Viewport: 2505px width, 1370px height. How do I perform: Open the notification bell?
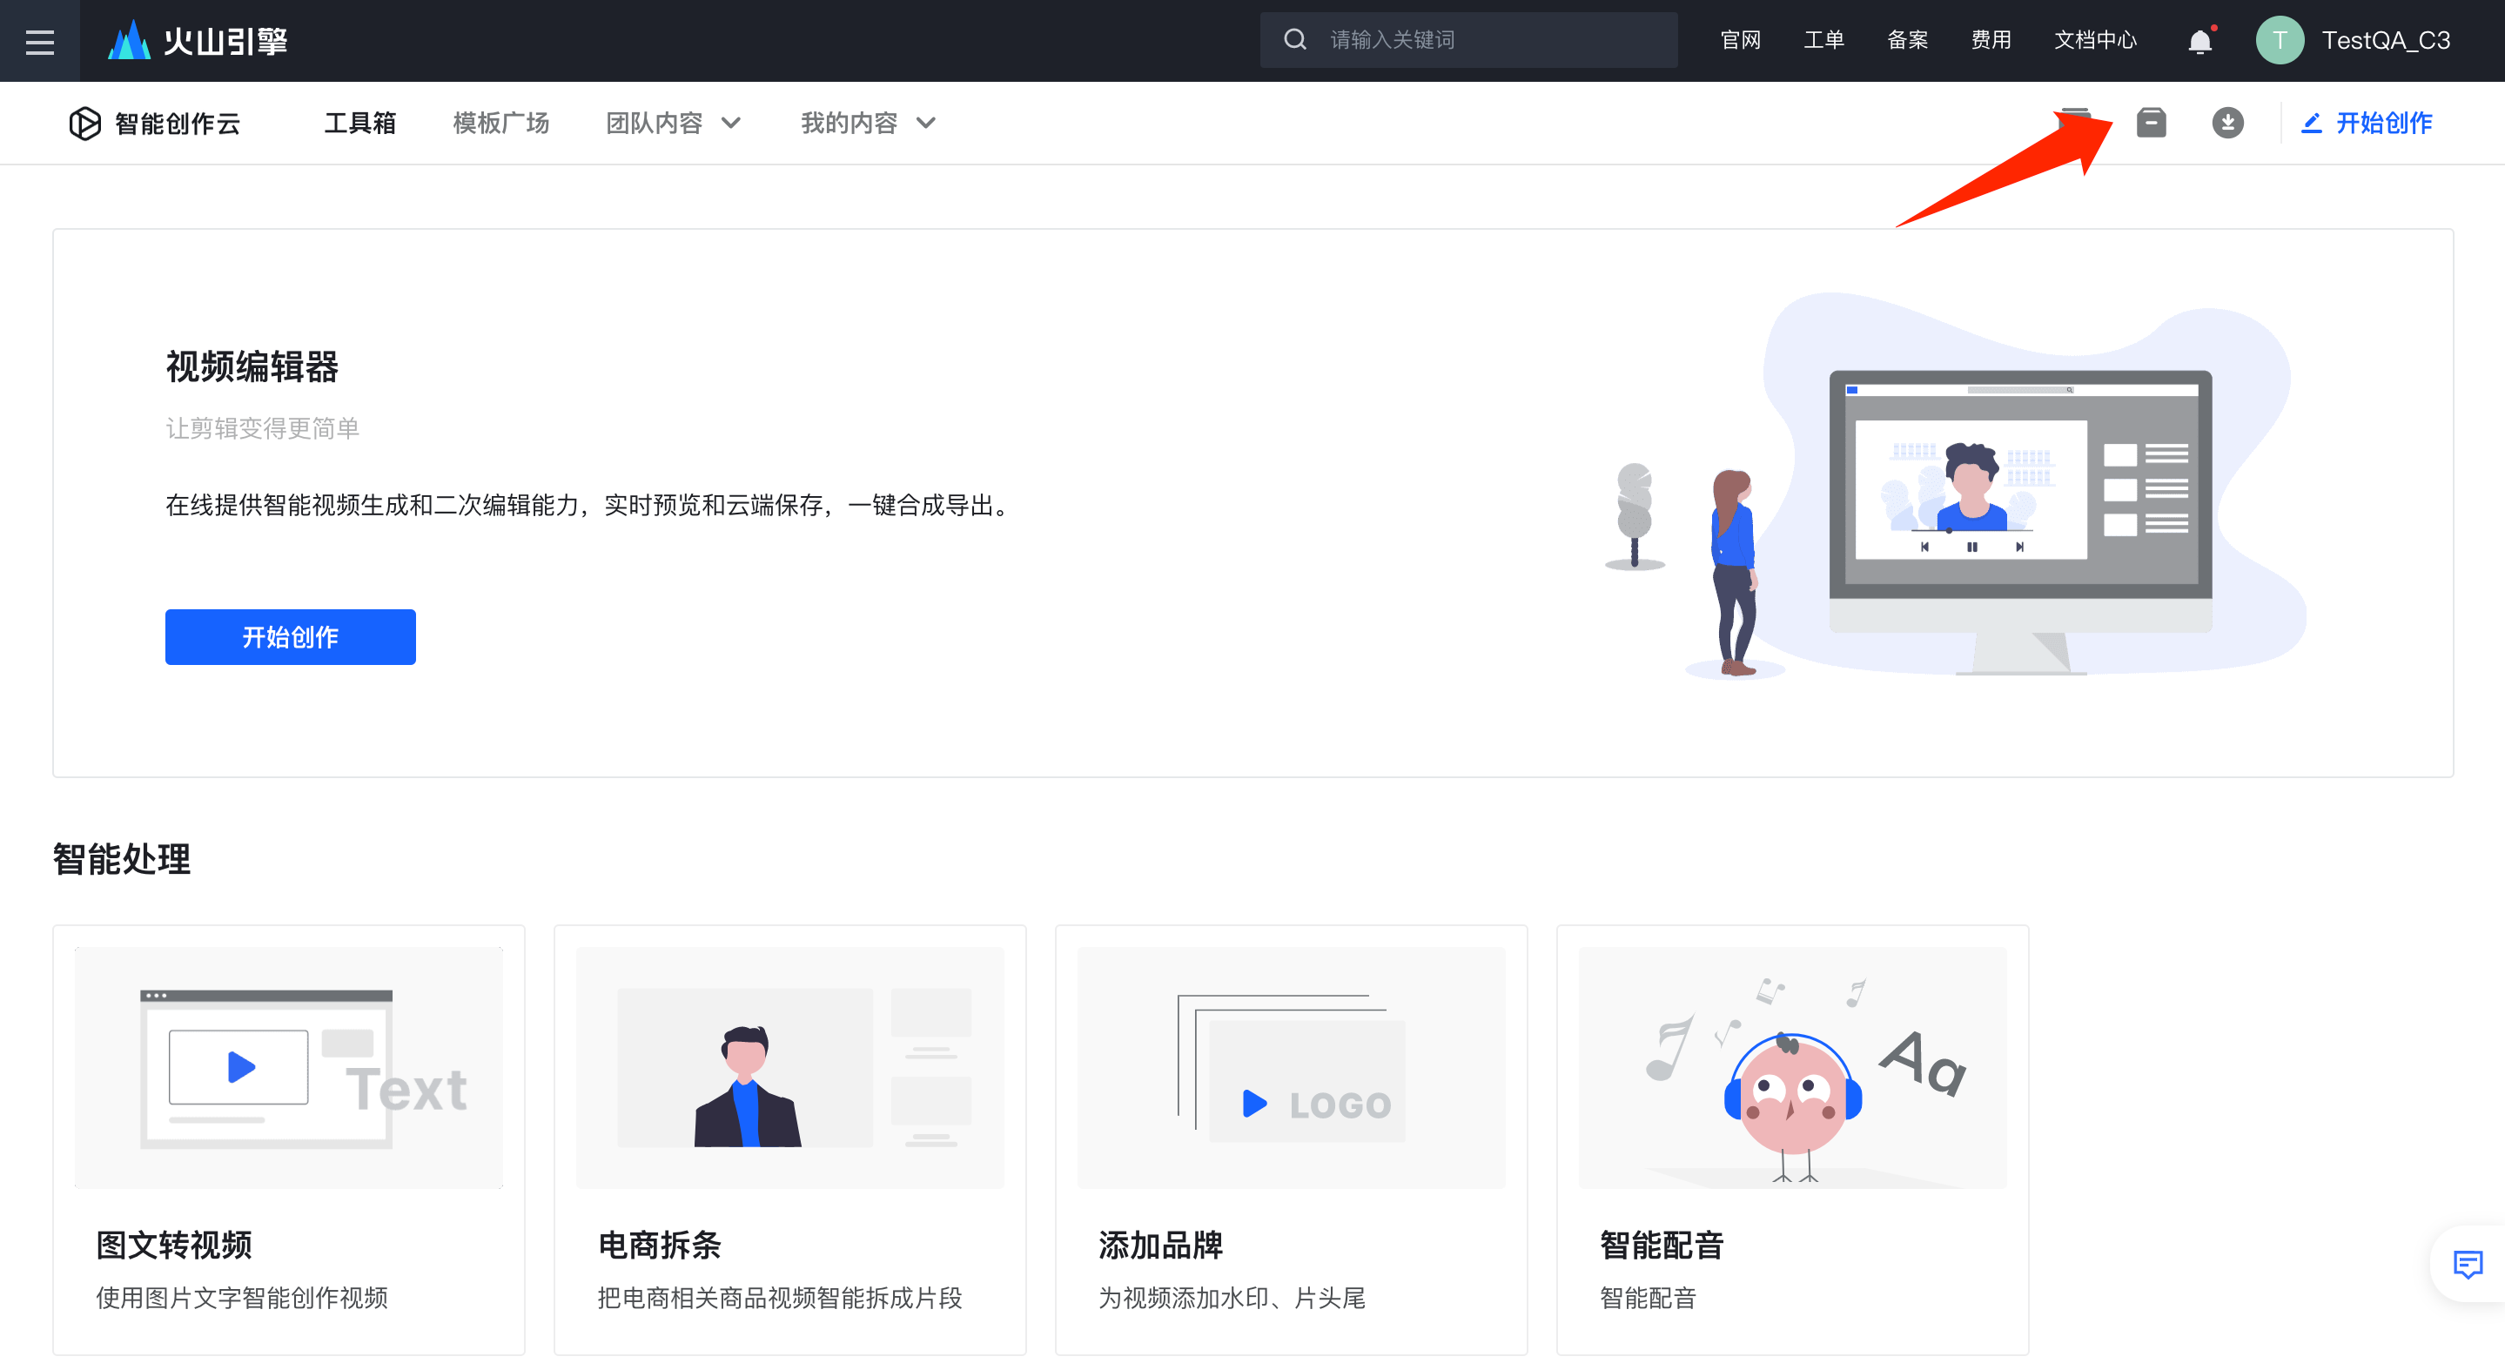(x=2199, y=41)
